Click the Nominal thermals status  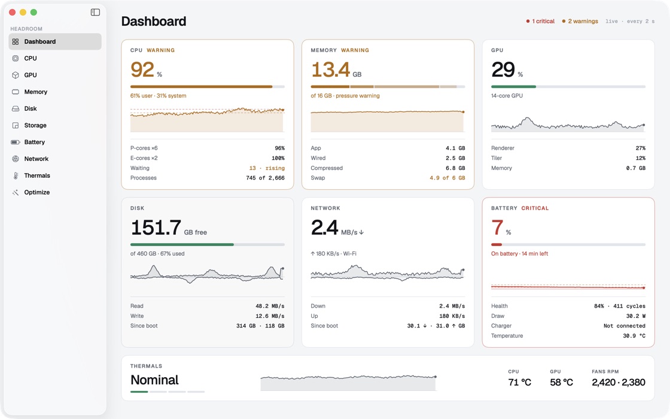click(155, 380)
